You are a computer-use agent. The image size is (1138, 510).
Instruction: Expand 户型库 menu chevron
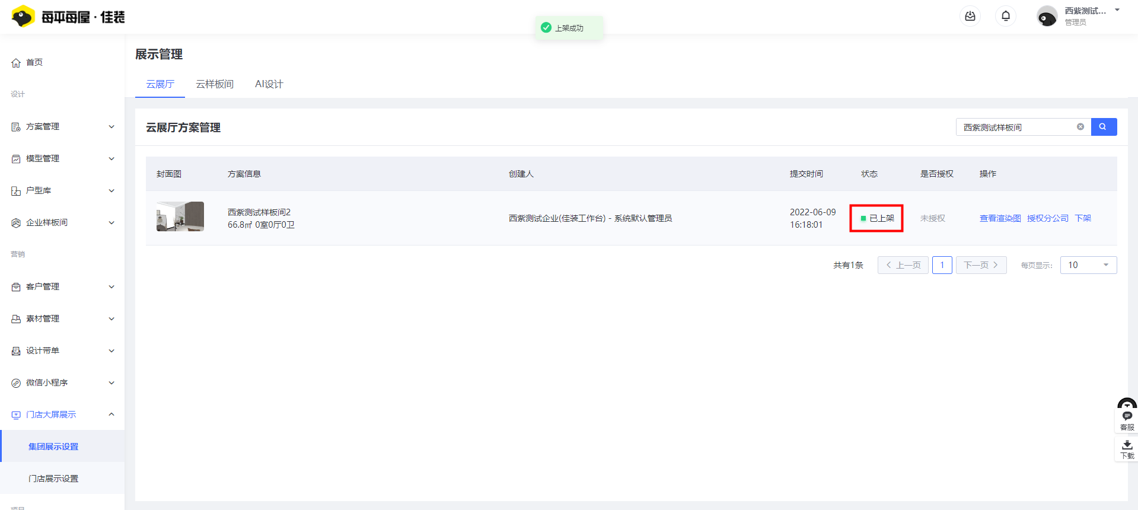click(111, 191)
